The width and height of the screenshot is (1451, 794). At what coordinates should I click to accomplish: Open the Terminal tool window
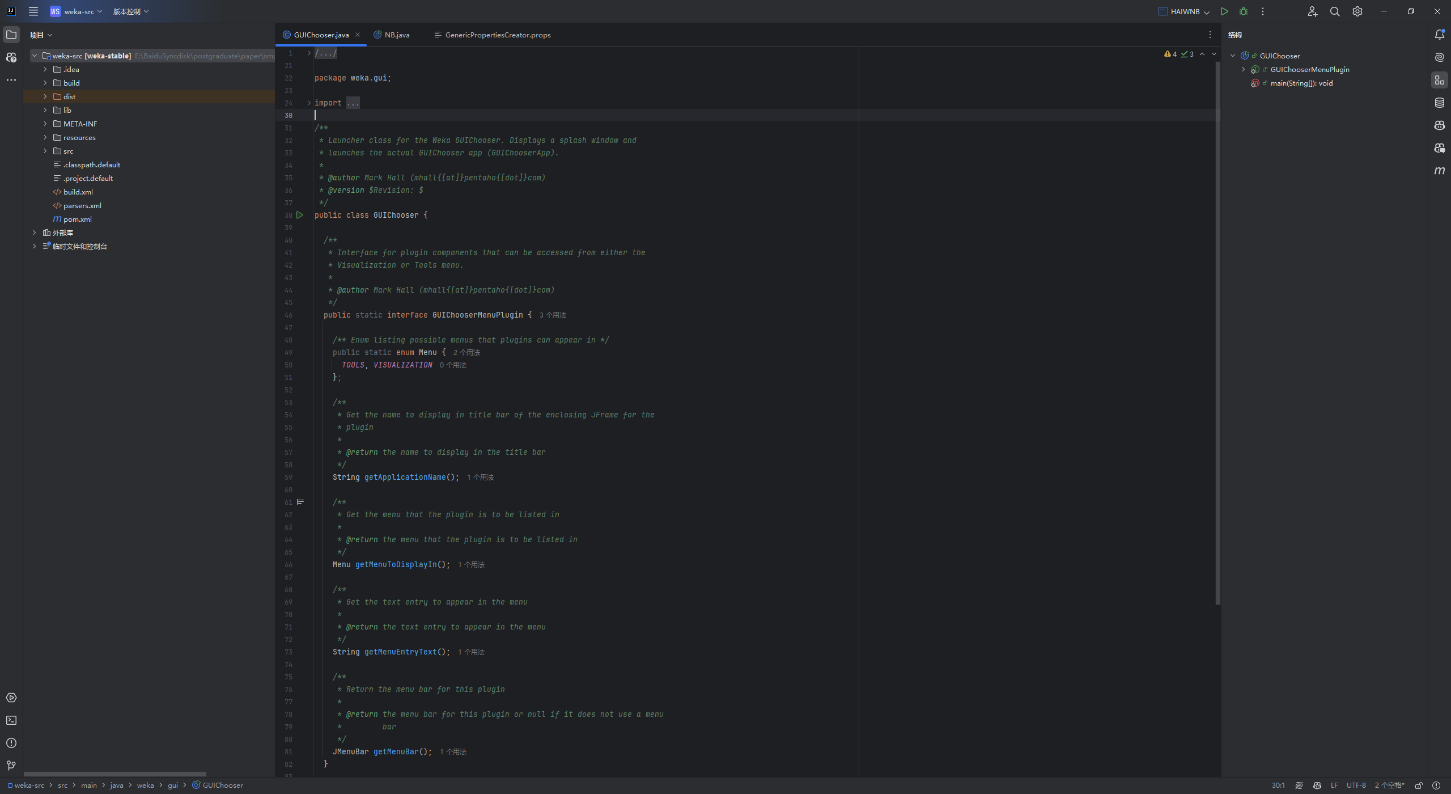[x=11, y=720]
